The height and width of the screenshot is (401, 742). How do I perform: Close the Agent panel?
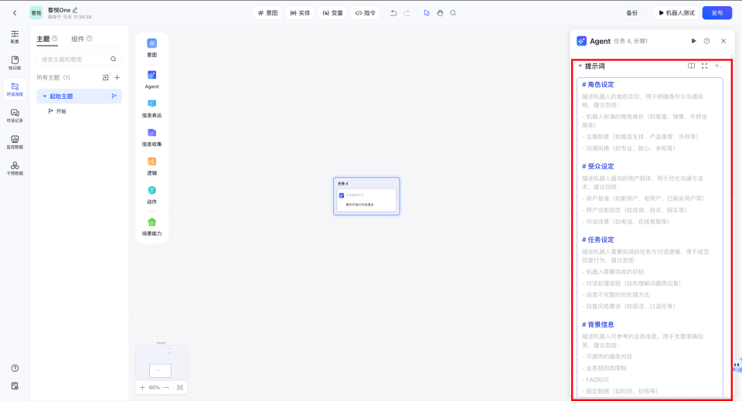[x=723, y=41]
